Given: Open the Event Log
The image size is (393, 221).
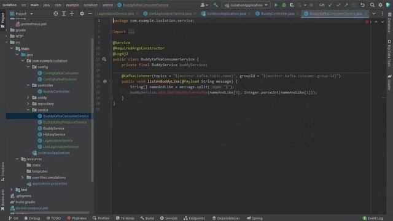Looking at the screenshot, I should point(373,219).
